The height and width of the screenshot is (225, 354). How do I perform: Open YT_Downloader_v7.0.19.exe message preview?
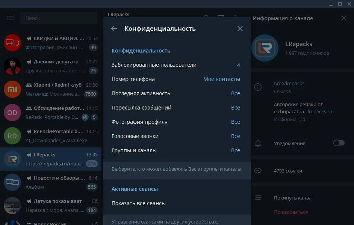[56, 140]
